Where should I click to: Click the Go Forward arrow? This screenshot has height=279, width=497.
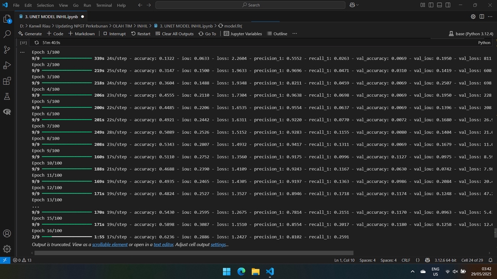click(x=149, y=5)
